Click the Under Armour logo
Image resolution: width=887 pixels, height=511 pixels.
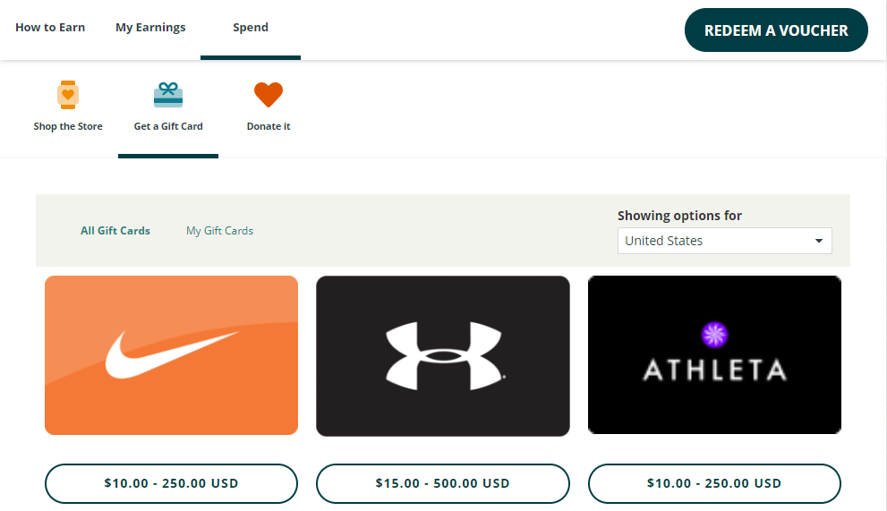point(443,355)
